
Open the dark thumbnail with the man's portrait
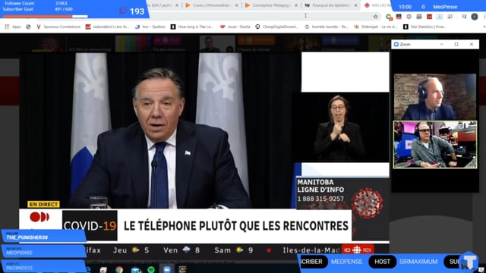(217, 44)
